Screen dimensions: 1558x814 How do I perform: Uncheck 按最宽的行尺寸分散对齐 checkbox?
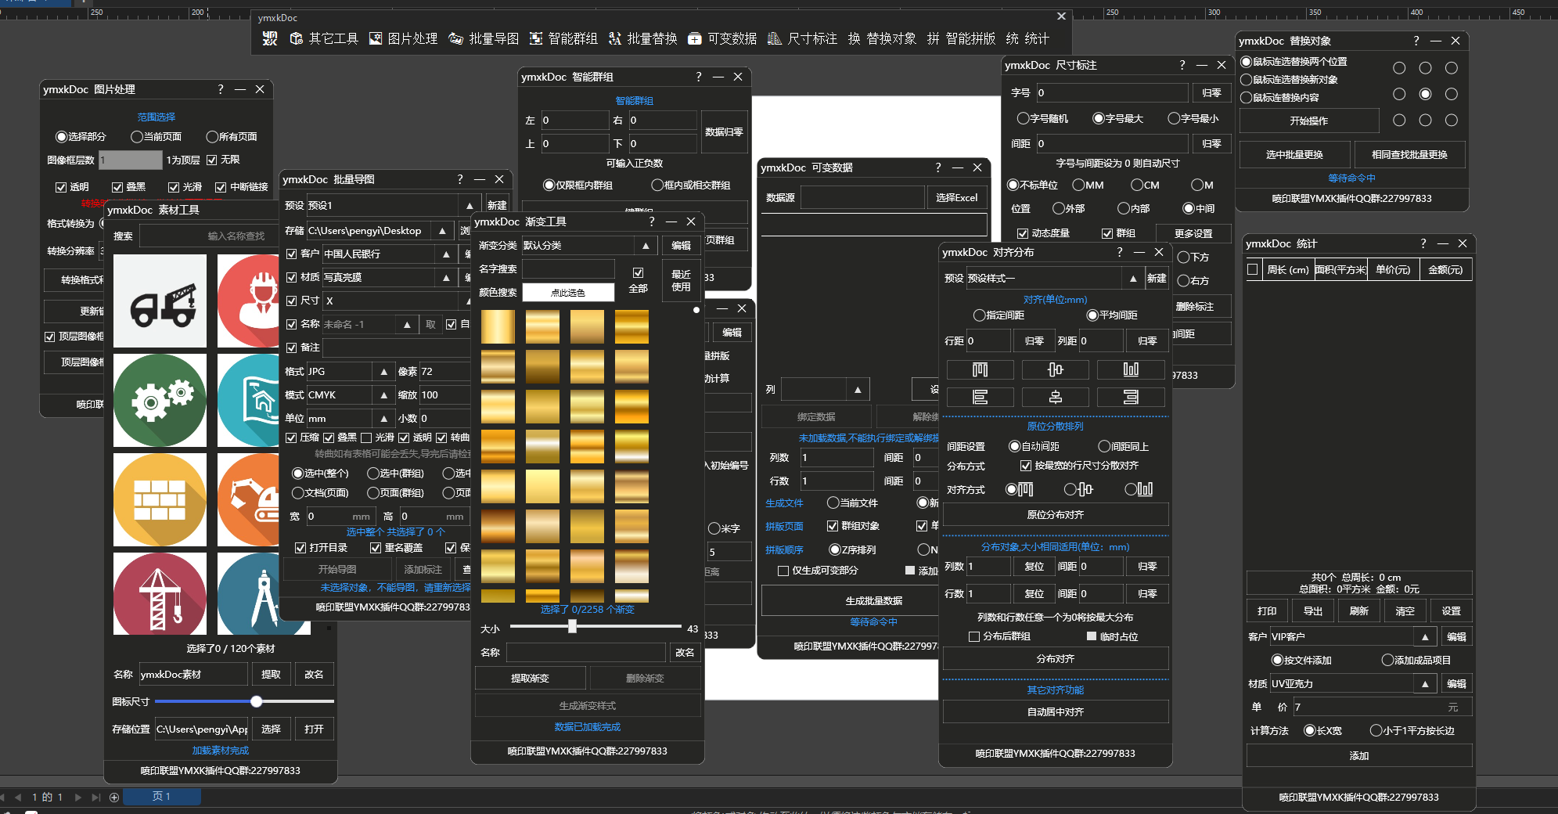point(1026,466)
